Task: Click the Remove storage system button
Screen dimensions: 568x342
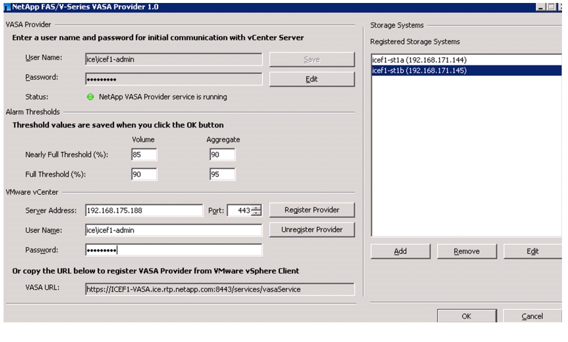Action: pyautogui.click(x=467, y=251)
